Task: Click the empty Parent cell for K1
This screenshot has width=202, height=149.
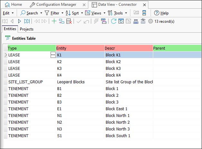Action: tap(177, 55)
